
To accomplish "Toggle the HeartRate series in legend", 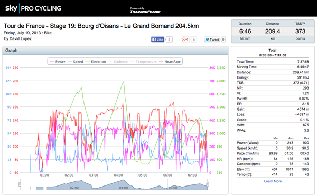I will tap(170, 62).
